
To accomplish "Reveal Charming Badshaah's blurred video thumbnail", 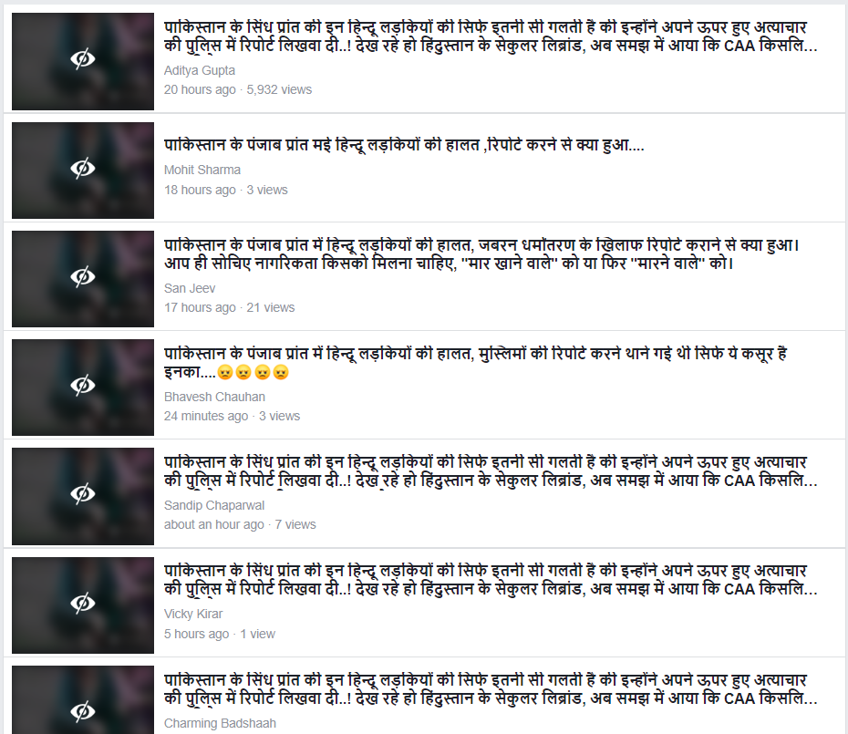I will [x=83, y=700].
